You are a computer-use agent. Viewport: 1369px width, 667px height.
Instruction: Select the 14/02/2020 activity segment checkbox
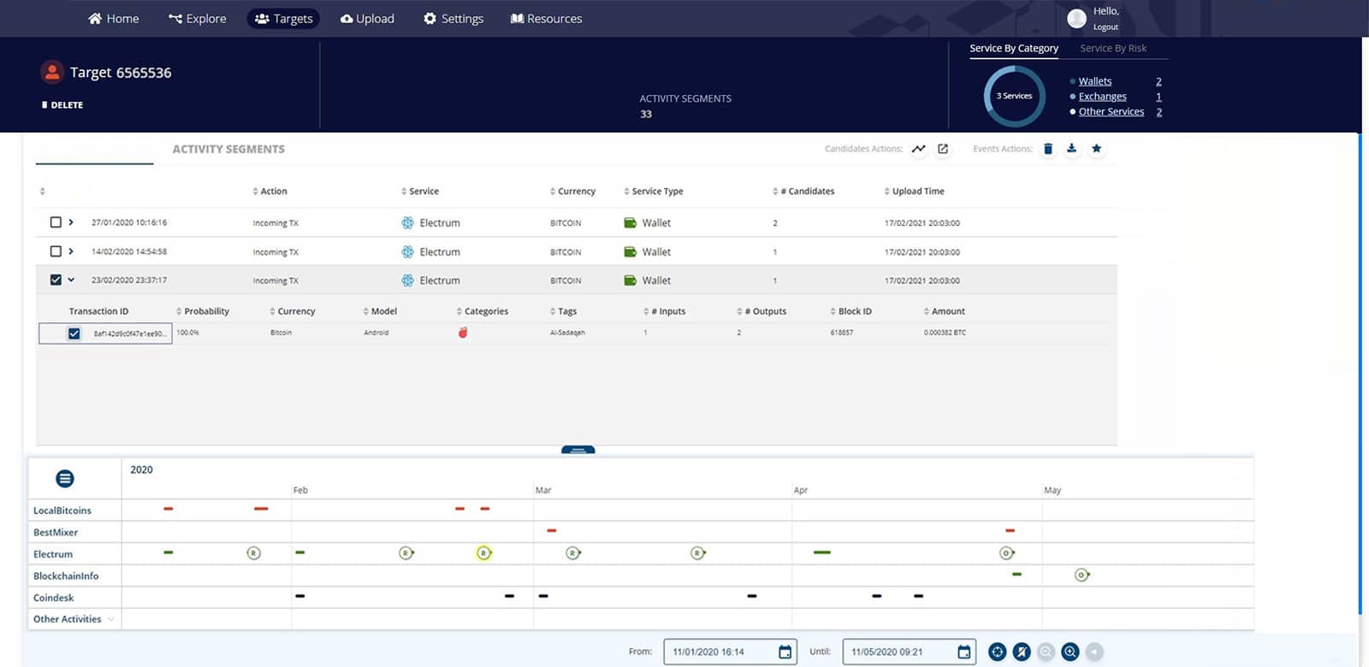56,251
